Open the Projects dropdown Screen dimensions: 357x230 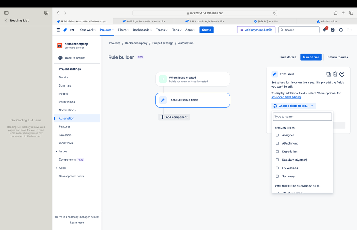tap(107, 30)
